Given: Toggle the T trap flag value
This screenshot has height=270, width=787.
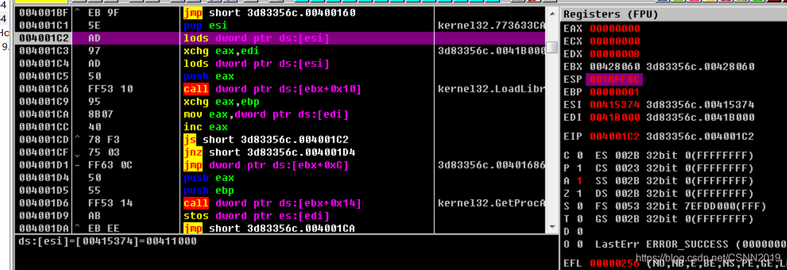Looking at the screenshot, I should pos(579,218).
